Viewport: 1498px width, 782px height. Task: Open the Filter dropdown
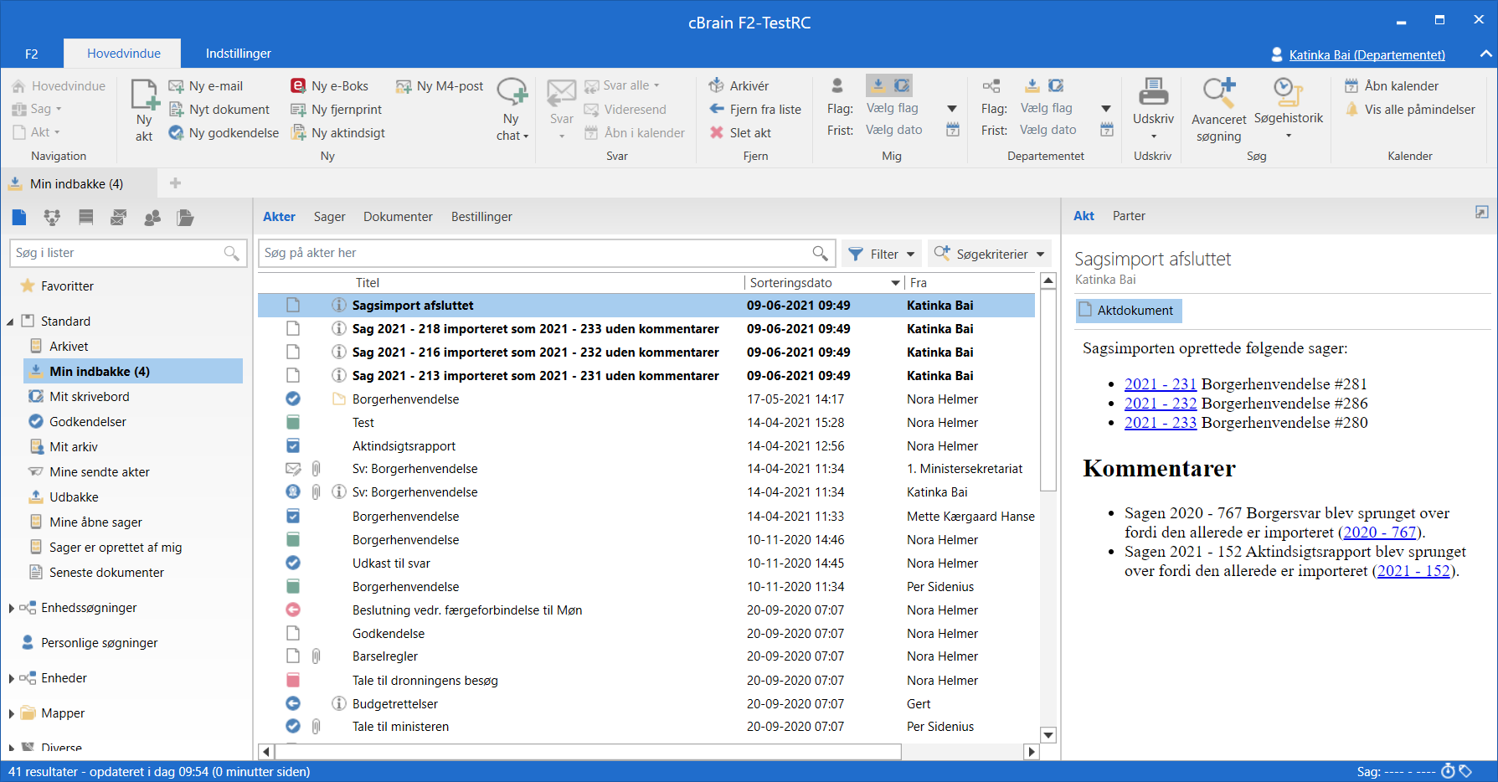tap(882, 254)
